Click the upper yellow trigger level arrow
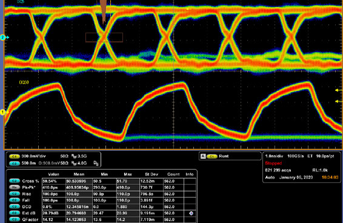This screenshot has width=343, height=223. coord(339,90)
